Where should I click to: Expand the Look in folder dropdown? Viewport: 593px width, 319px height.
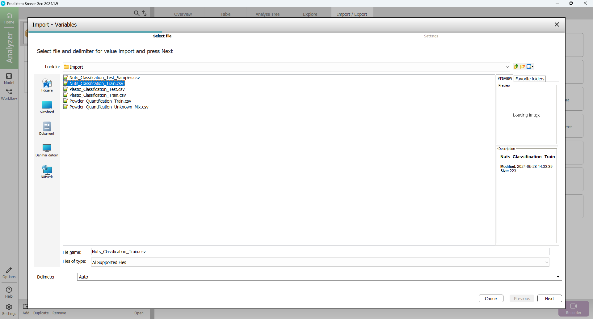(507, 67)
